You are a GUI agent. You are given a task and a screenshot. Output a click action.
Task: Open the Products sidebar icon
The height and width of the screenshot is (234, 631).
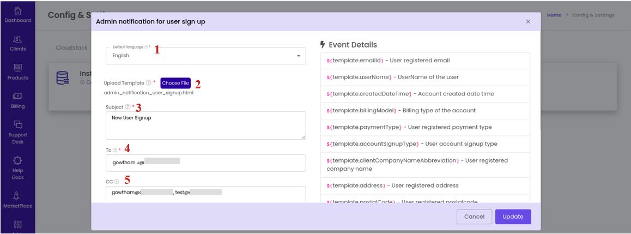click(x=17, y=69)
